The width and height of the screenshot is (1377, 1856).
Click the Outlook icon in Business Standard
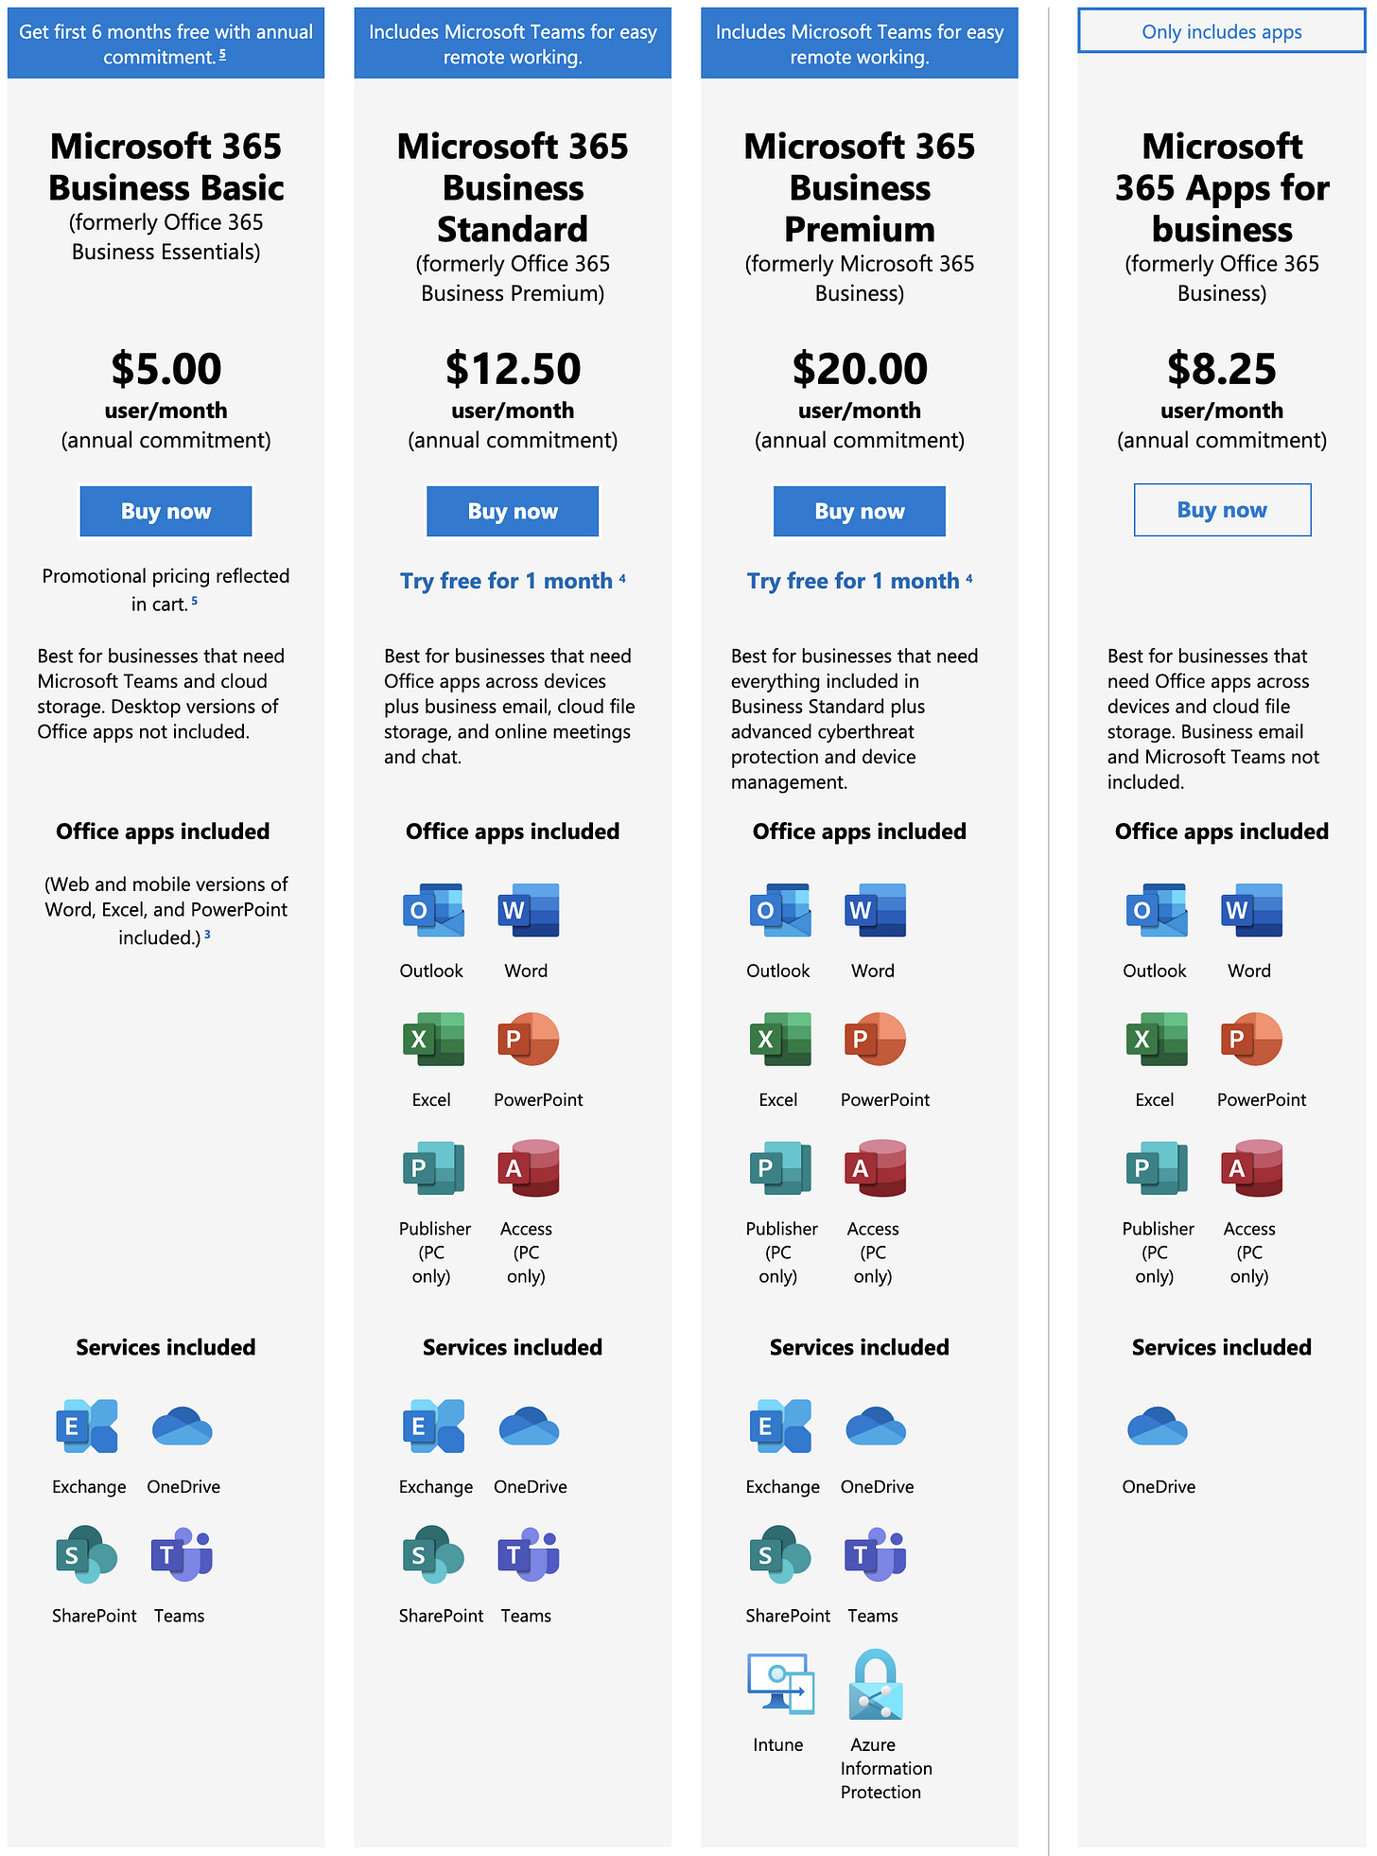tap(433, 910)
